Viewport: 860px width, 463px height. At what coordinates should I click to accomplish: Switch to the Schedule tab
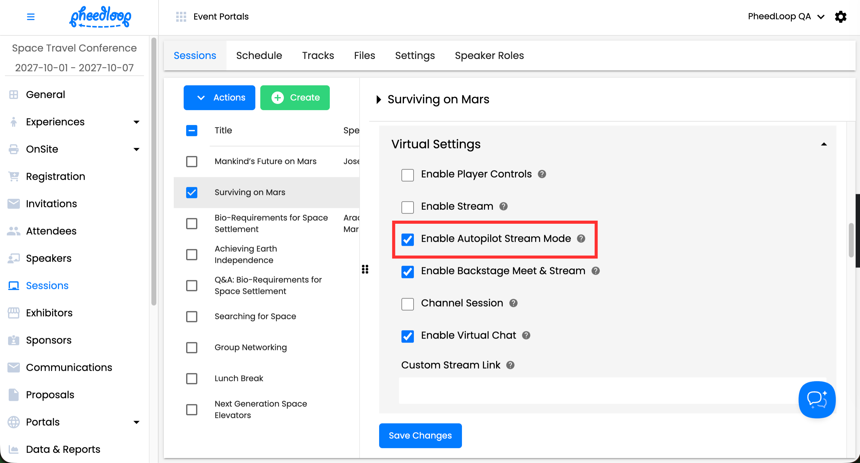click(259, 56)
